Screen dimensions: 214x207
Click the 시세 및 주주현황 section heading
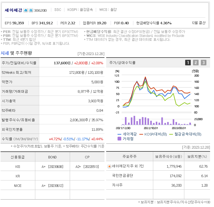click(x=16, y=53)
